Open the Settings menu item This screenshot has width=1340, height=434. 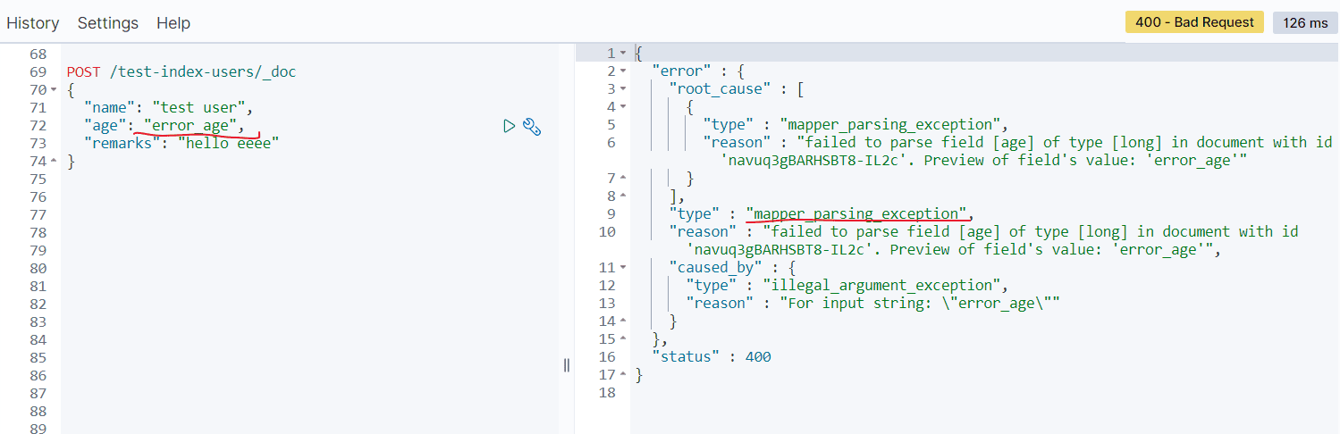coord(108,23)
